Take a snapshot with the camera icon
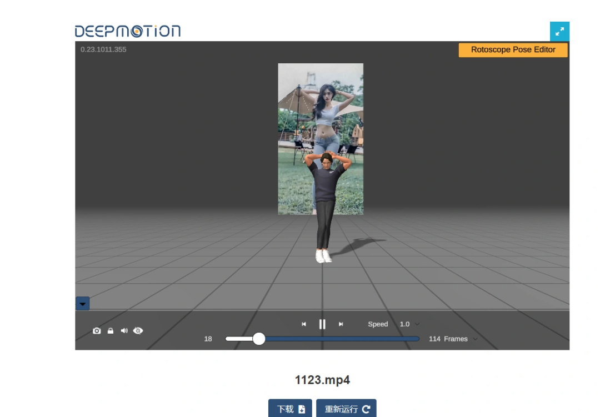600x417 pixels. pyautogui.click(x=97, y=330)
